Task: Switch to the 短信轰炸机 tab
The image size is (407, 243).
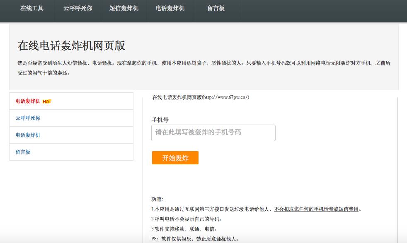Action: (123, 9)
